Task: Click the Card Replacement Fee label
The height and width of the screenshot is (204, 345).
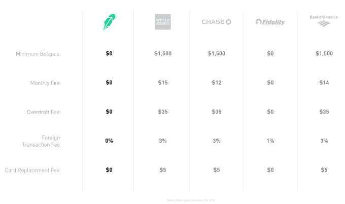Action: 32,171
